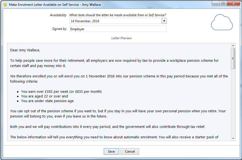
Task: Click the Signed by text field
Action: (x=118, y=29)
